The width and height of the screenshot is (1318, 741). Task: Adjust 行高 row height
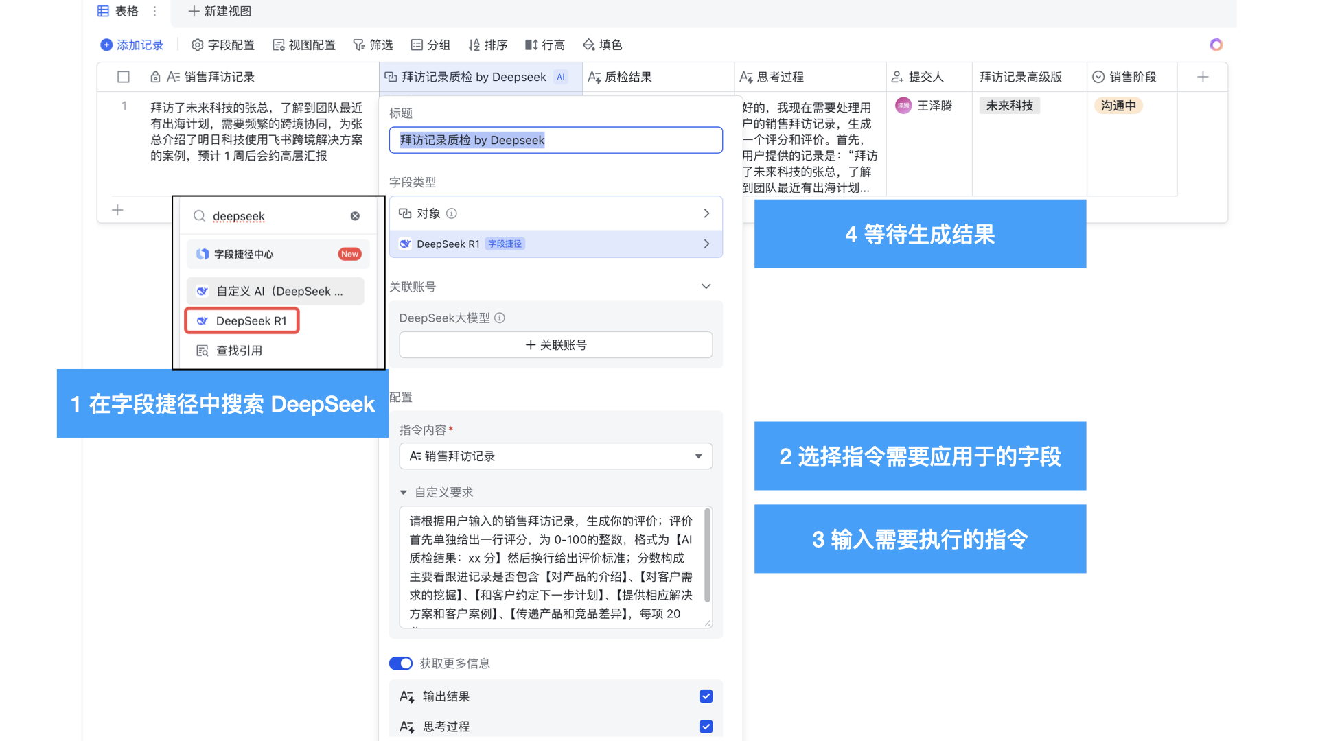[545, 45]
